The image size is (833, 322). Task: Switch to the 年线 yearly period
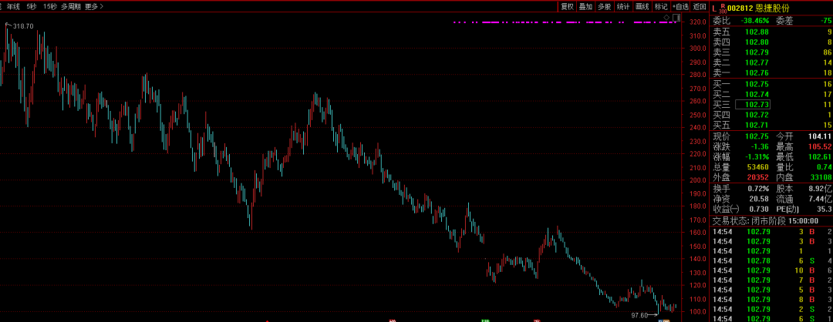coord(13,6)
